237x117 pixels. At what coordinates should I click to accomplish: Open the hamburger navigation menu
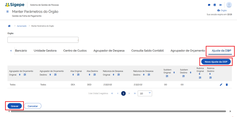(7, 11)
